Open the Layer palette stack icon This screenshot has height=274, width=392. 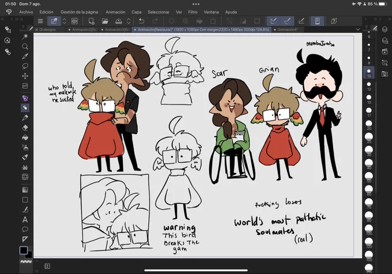(385, 29)
